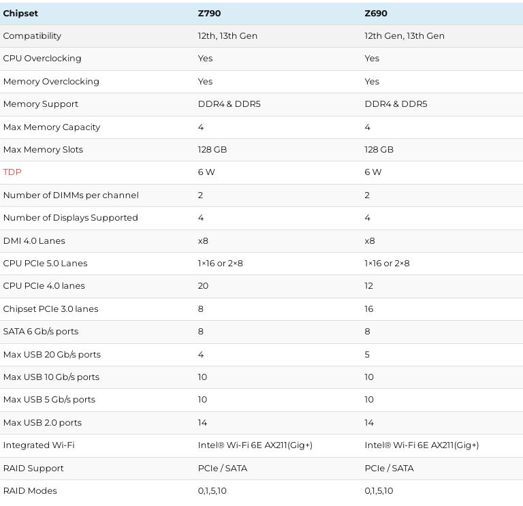Select the SATA 6 Gb/s ports label

41,332
